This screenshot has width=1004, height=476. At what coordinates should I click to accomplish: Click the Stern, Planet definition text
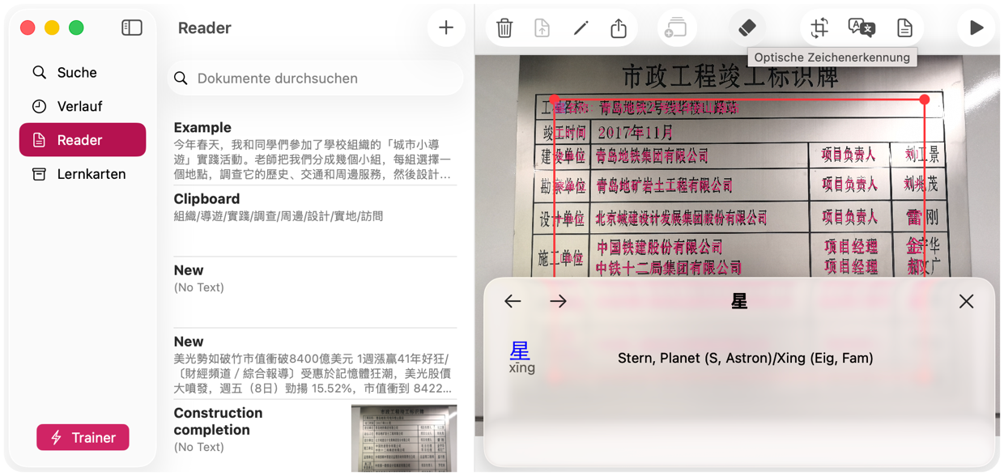745,358
